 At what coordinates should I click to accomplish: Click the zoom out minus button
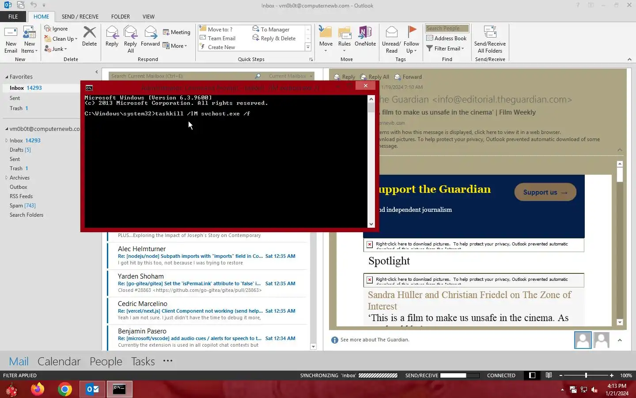[x=561, y=375]
